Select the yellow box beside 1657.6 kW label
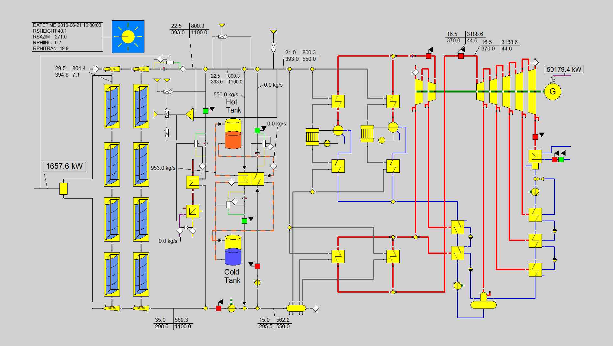This screenshot has width=613, height=346. pos(63,189)
